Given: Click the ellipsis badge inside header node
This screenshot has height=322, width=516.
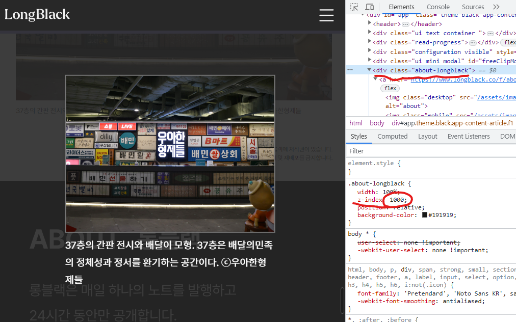Looking at the screenshot, I should (405, 24).
